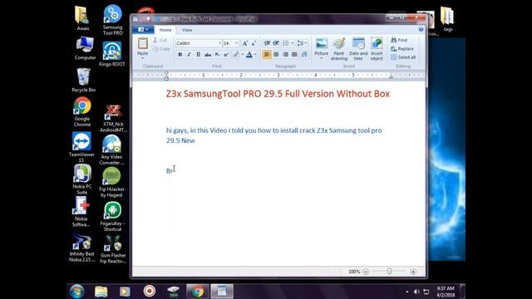The height and width of the screenshot is (299, 532).
Task: Open the Windows Start menu
Action: pos(77,292)
